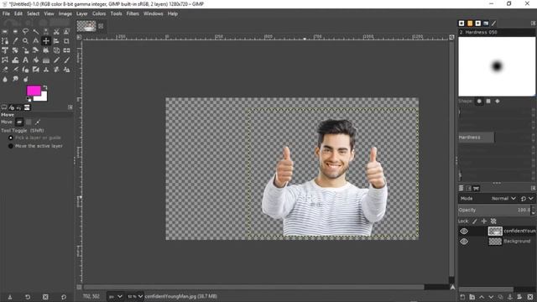Image resolution: width=537 pixels, height=302 pixels.
Task: Create a new layer group
Action: 472,297
